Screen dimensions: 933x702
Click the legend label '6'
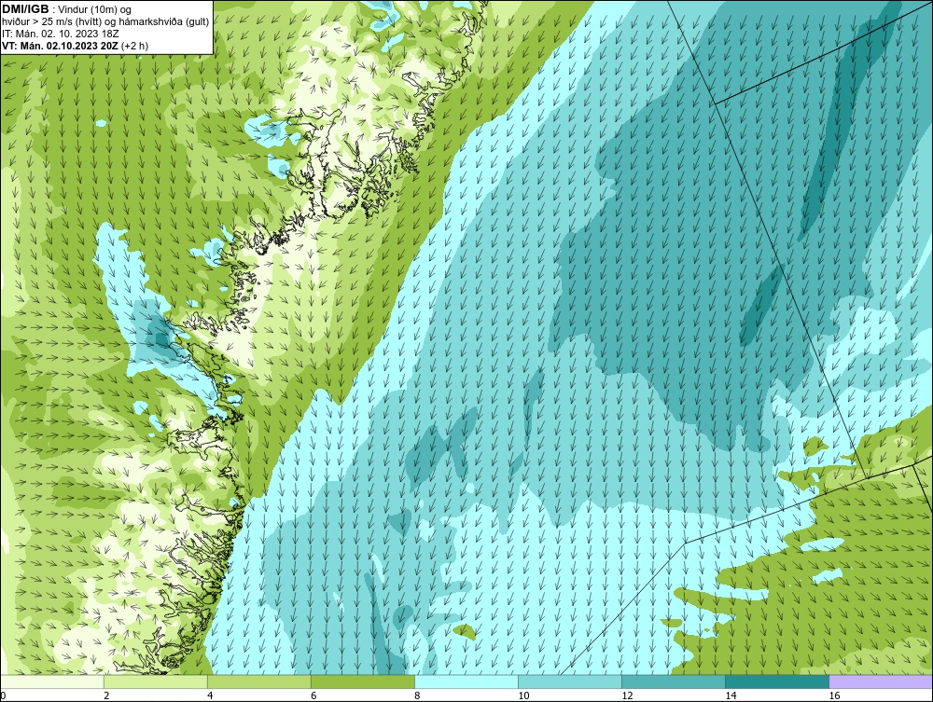[x=313, y=695]
